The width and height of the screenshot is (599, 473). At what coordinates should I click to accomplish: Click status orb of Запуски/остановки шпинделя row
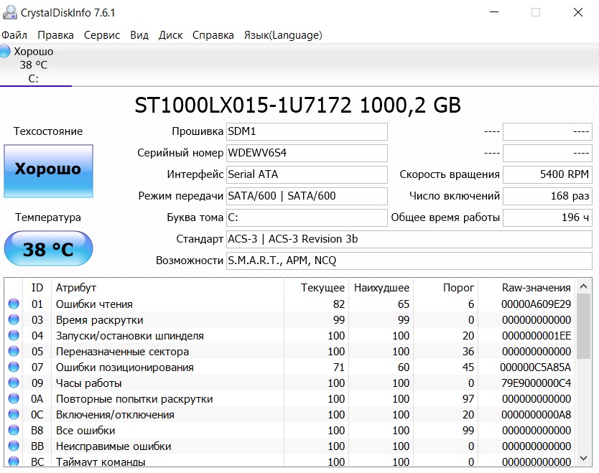(x=14, y=336)
